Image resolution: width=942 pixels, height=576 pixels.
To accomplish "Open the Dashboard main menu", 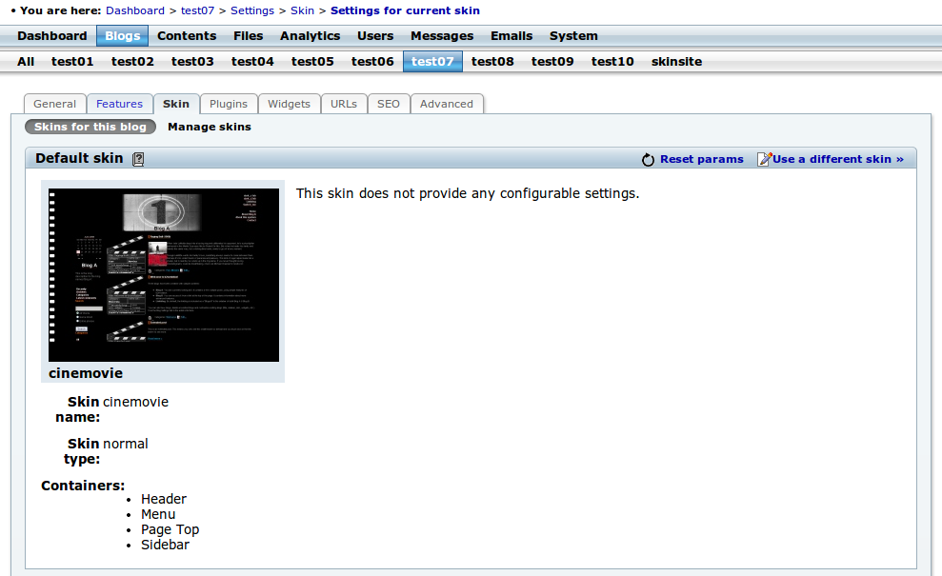I will coord(52,36).
